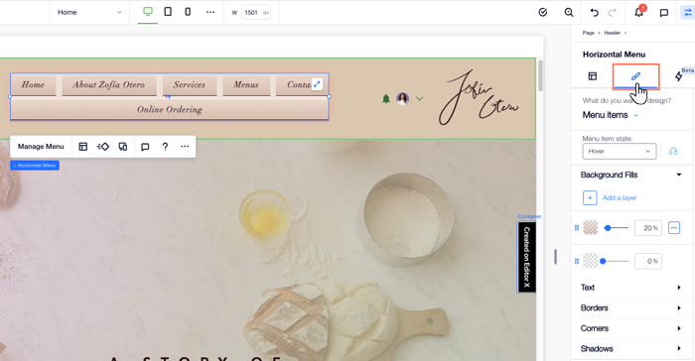The width and height of the screenshot is (695, 361).
Task: Open the Inspector layout tab
Action: tap(593, 76)
